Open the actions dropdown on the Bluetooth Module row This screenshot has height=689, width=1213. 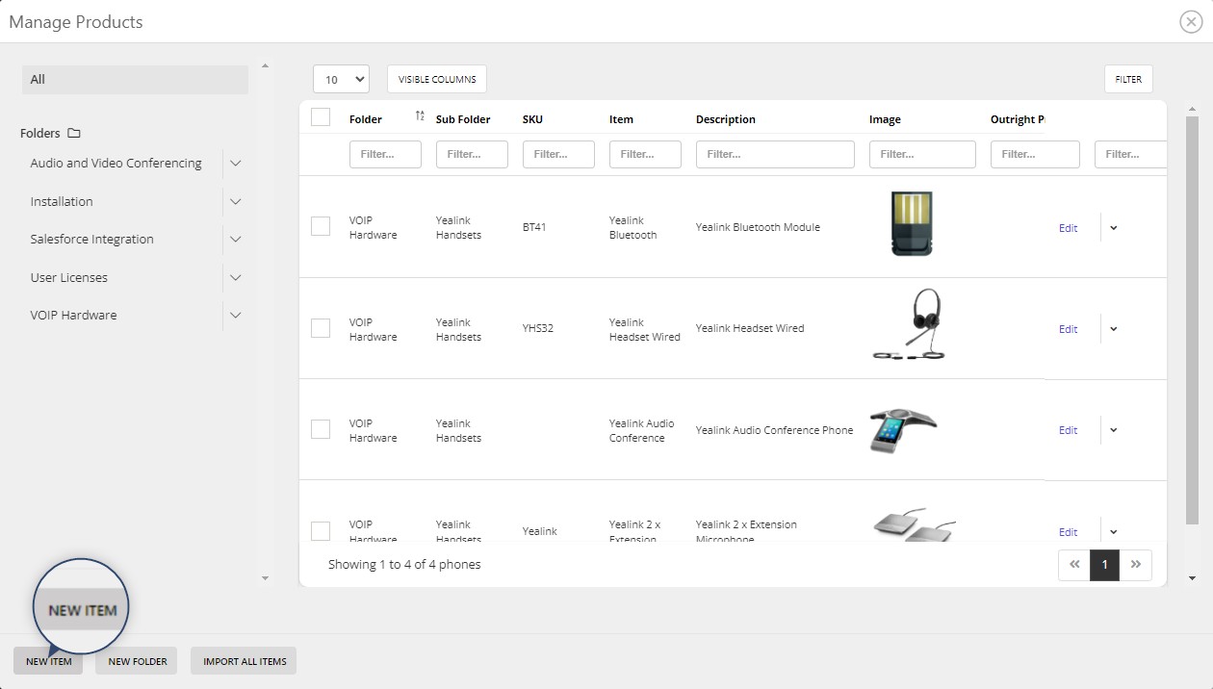tap(1113, 227)
